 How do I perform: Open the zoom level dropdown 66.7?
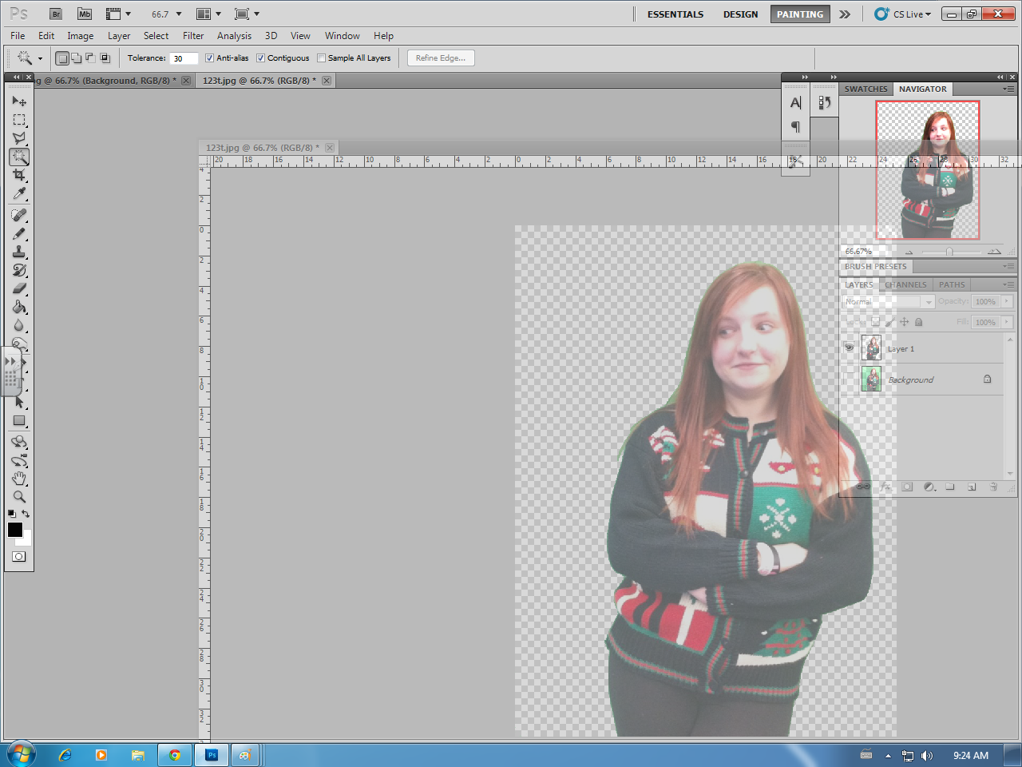pyautogui.click(x=179, y=14)
